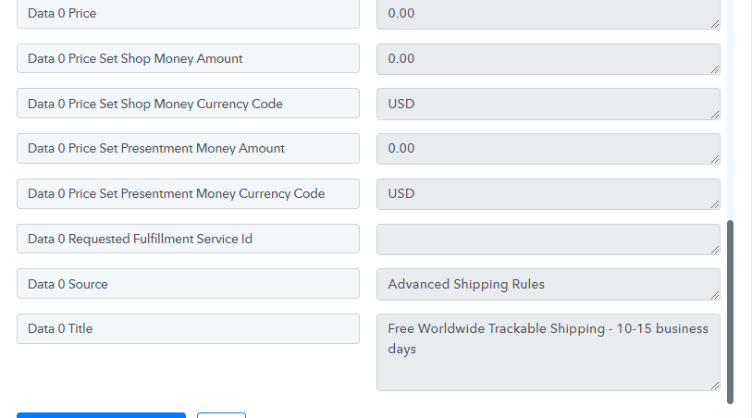Select the Advanced Shipping Rules value box
The image size is (752, 418).
point(549,284)
